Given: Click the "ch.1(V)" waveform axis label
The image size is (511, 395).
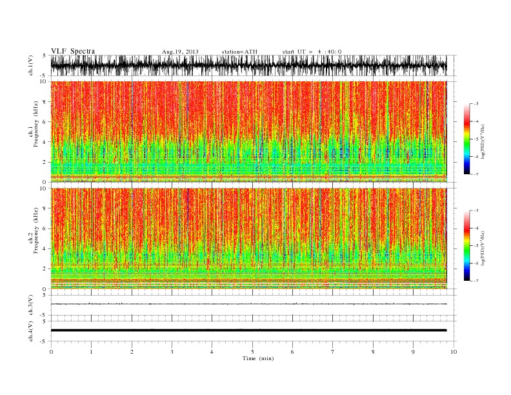Looking at the screenshot, I should click(x=31, y=65).
